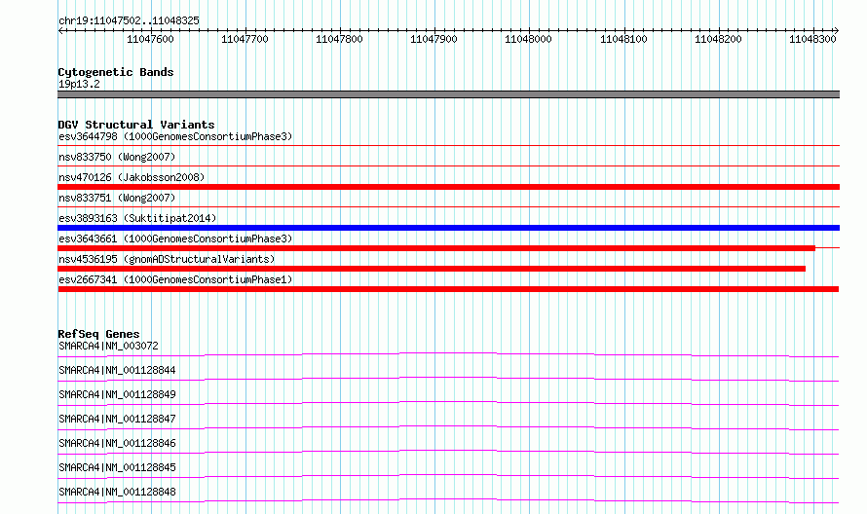Click the 11048300 ruler tick label
This screenshot has width=867, height=514.
pyautogui.click(x=812, y=39)
